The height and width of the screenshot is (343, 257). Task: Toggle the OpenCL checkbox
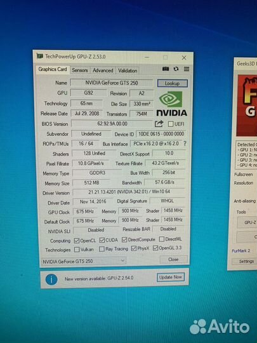[77, 241]
